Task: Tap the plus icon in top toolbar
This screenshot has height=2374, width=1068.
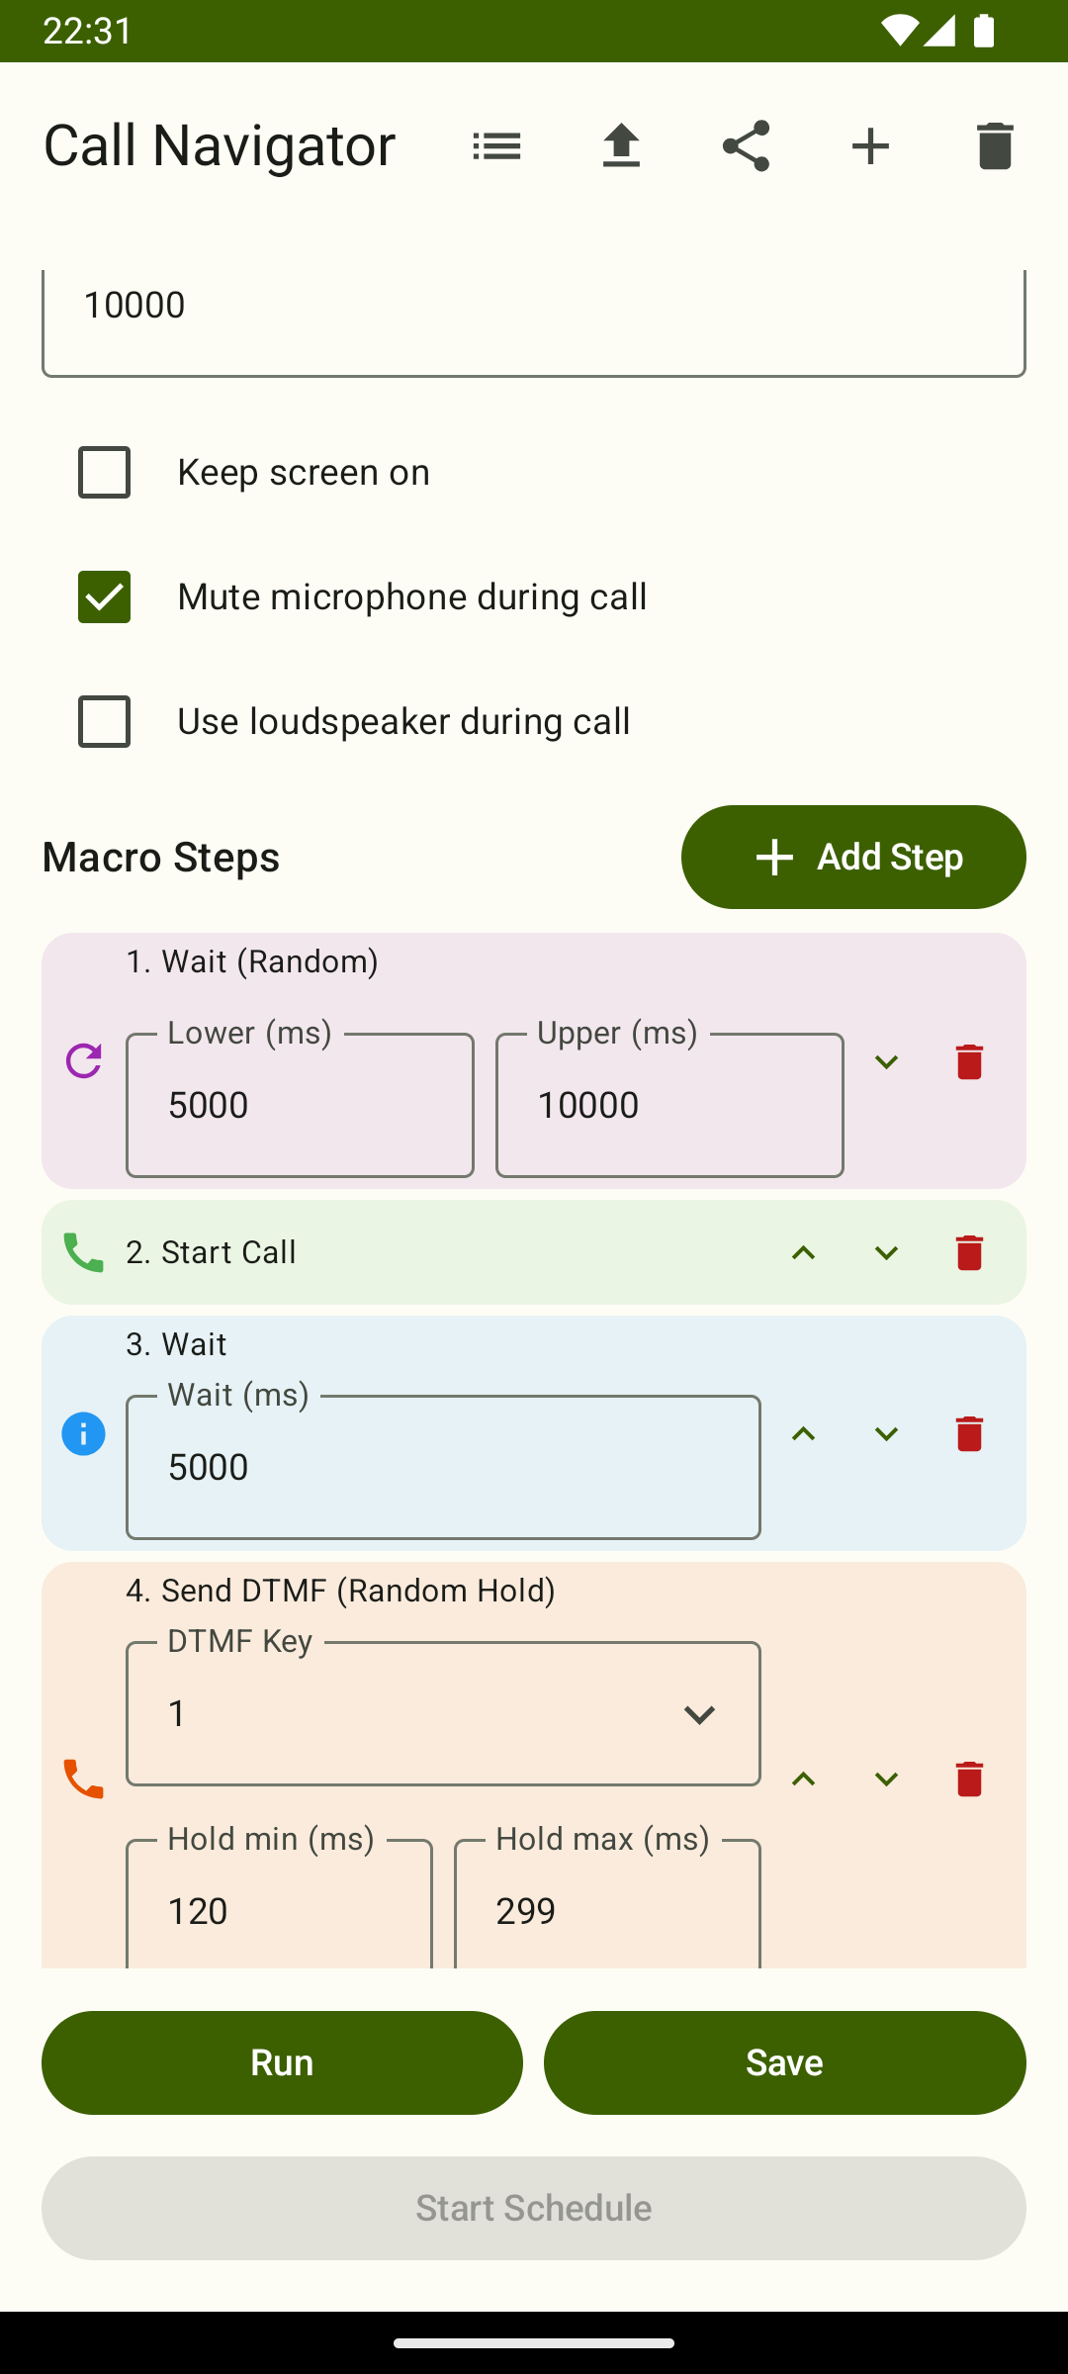Action: [x=870, y=146]
